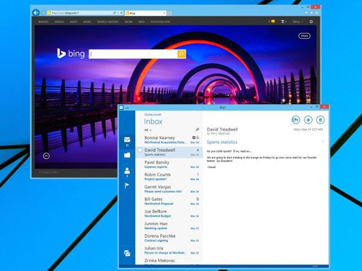This screenshot has height=271, width=362.
Task: Click sender name David Treadwell in reading pane
Action: [222, 129]
